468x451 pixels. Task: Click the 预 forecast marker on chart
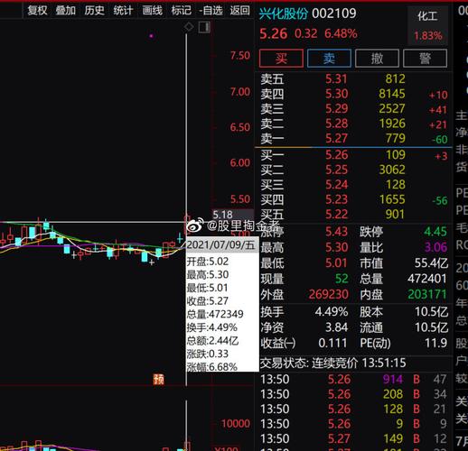pyautogui.click(x=159, y=380)
